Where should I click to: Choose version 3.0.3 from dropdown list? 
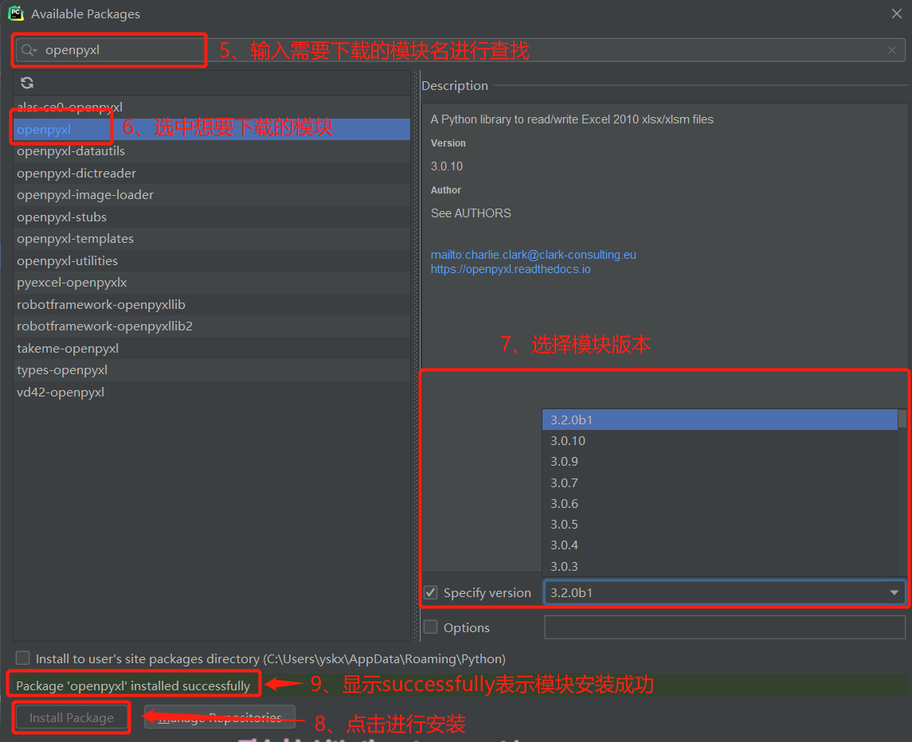(x=719, y=566)
